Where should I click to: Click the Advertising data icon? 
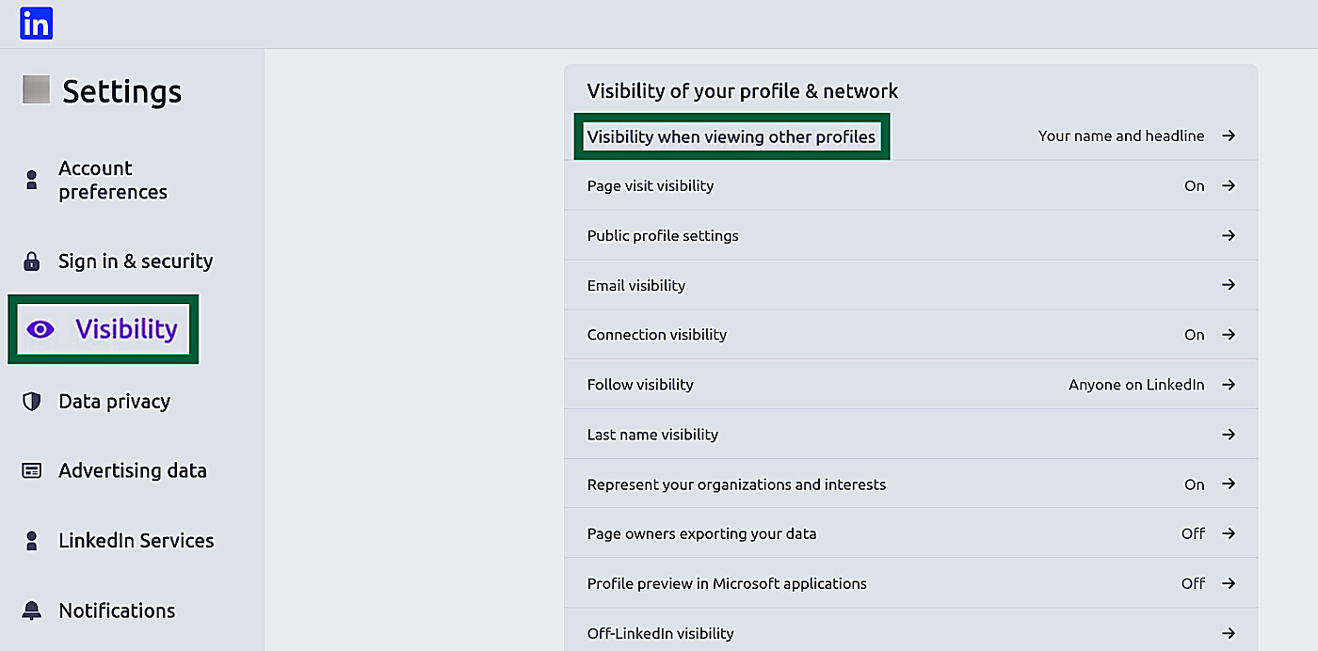tap(32, 470)
